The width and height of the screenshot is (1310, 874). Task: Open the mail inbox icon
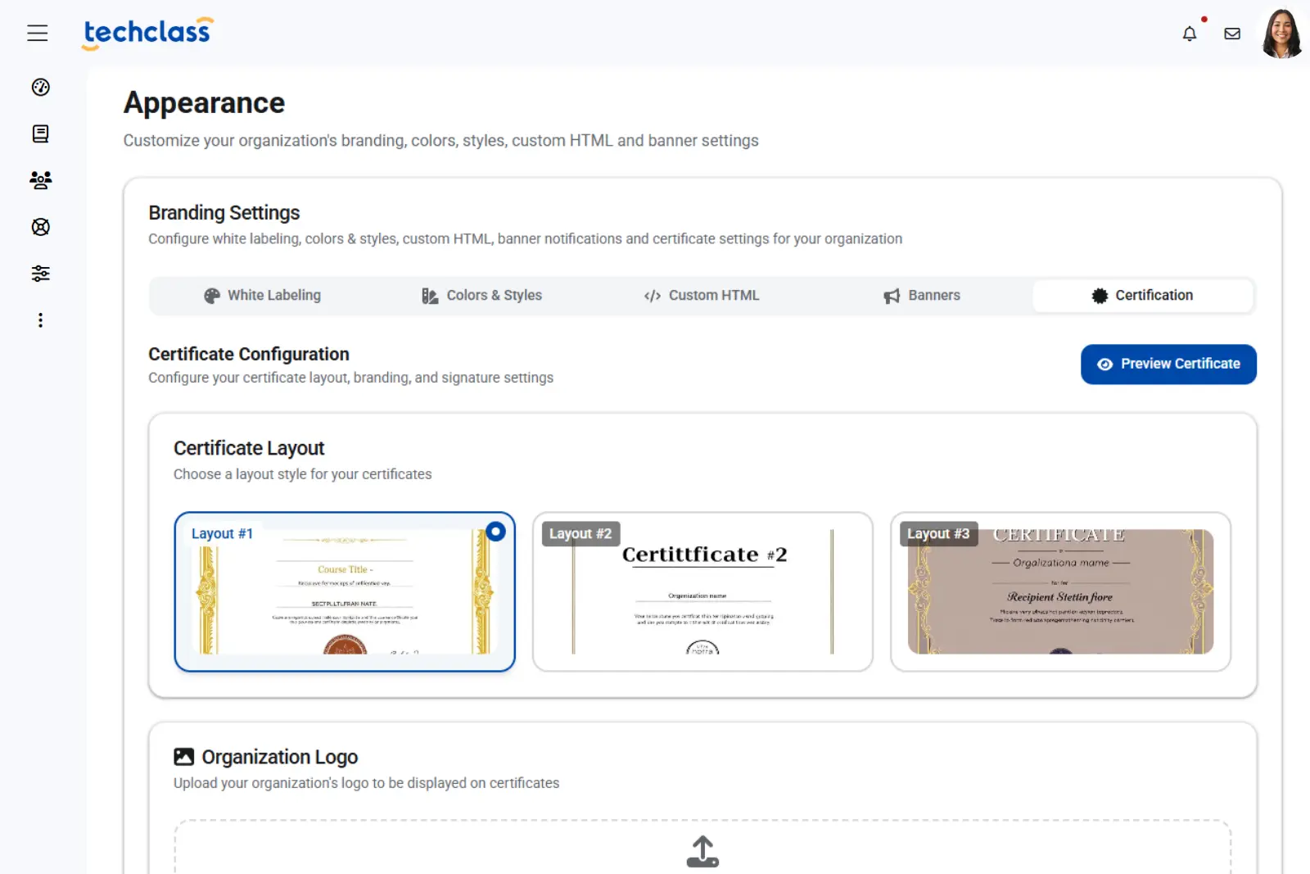(x=1232, y=34)
